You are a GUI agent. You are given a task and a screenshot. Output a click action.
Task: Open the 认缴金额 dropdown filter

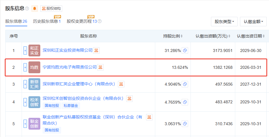(253, 22)
